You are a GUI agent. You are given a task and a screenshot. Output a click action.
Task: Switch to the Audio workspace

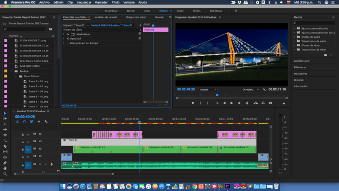(180, 11)
